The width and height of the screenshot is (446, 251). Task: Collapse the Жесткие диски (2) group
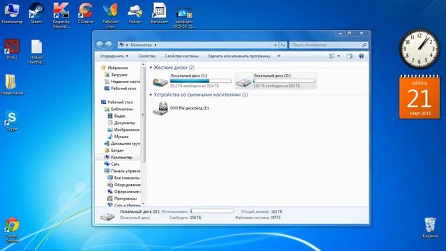(151, 68)
